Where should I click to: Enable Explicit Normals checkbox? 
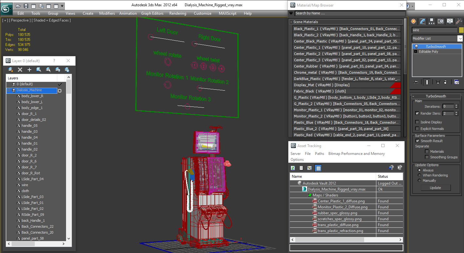(417, 129)
